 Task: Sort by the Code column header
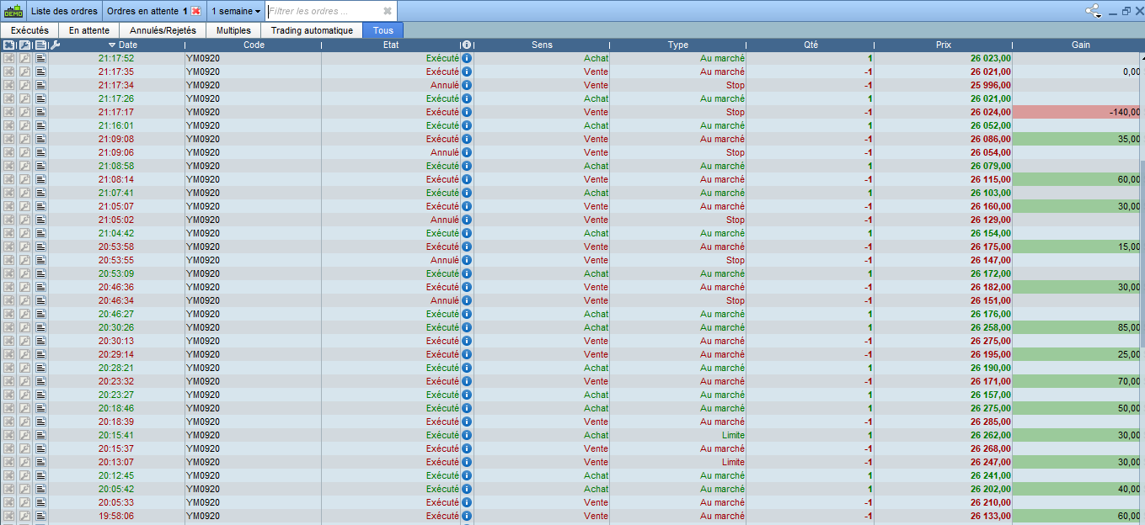[x=254, y=45]
